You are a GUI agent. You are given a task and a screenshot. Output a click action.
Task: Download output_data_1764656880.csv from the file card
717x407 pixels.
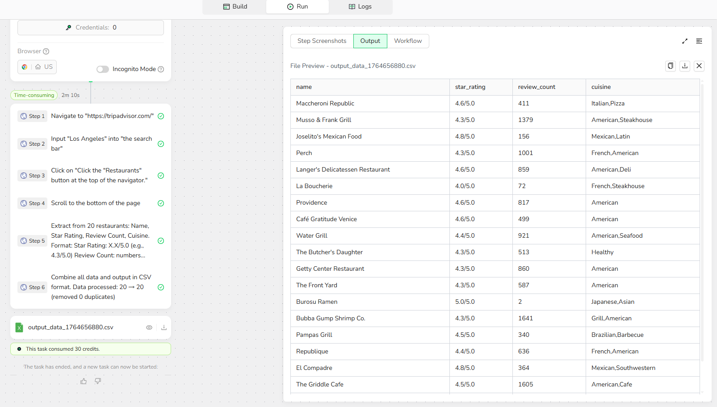164,327
